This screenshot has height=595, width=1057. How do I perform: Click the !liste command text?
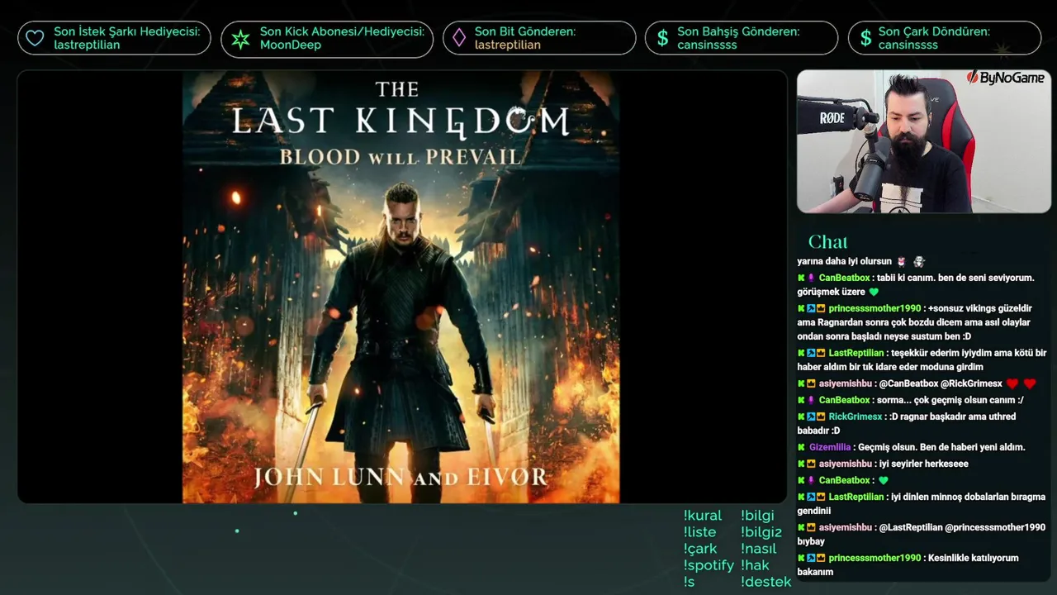[699, 532]
